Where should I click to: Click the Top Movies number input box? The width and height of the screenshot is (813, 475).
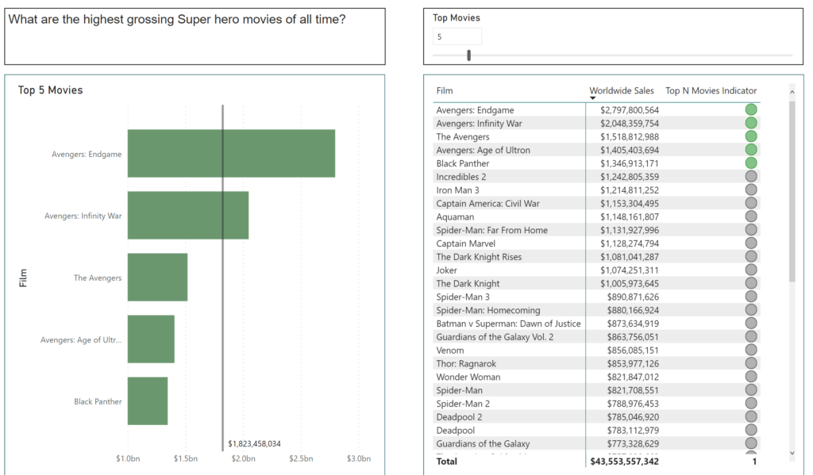457,37
